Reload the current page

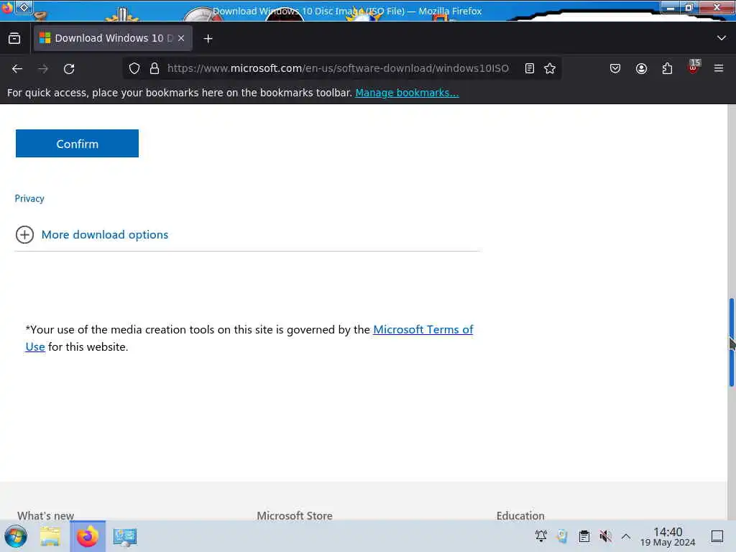(69, 68)
